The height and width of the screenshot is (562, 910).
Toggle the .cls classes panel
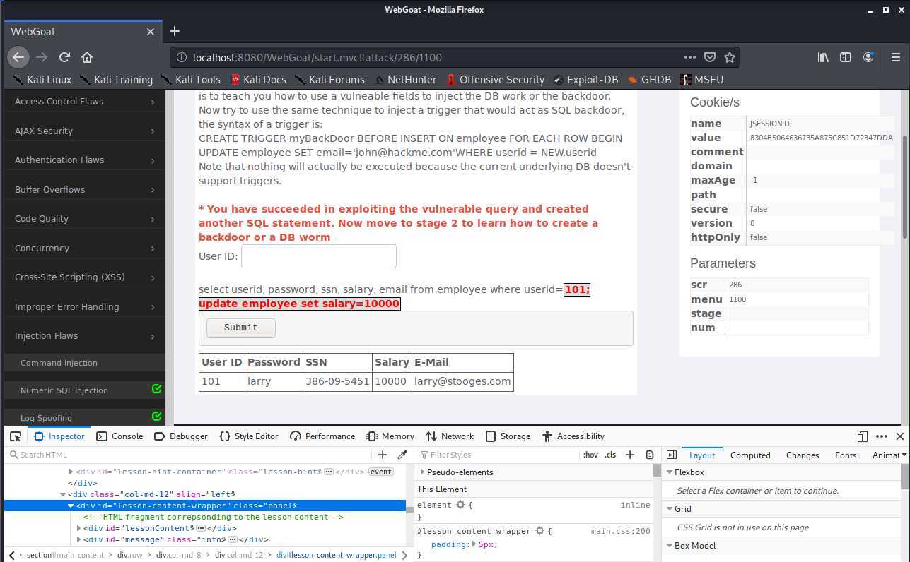pos(610,455)
